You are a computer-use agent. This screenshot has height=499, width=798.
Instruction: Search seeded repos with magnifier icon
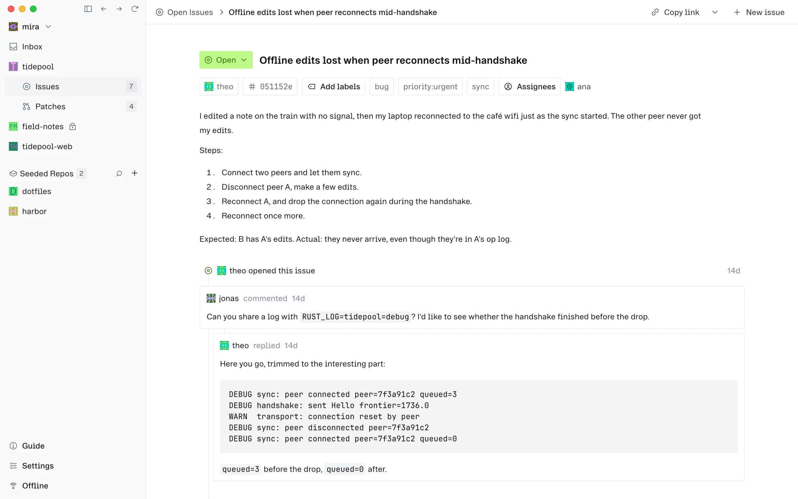[119, 173]
